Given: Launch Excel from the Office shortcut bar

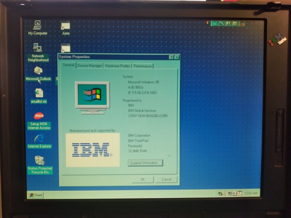Looking at the screenshot, I should 222,23.
